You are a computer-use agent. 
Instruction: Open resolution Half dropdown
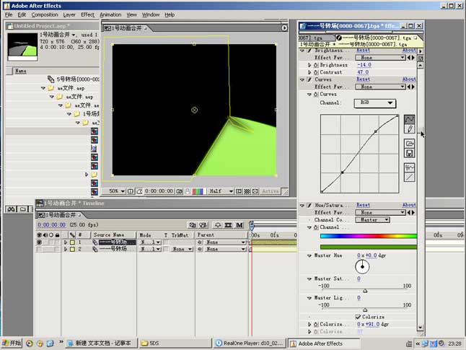(x=221, y=191)
